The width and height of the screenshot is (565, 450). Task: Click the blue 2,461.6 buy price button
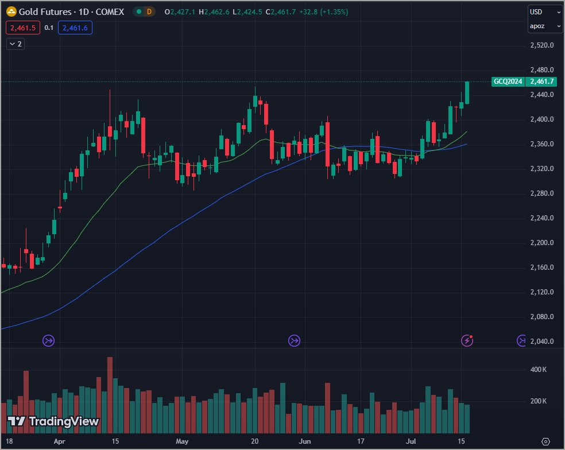(75, 28)
